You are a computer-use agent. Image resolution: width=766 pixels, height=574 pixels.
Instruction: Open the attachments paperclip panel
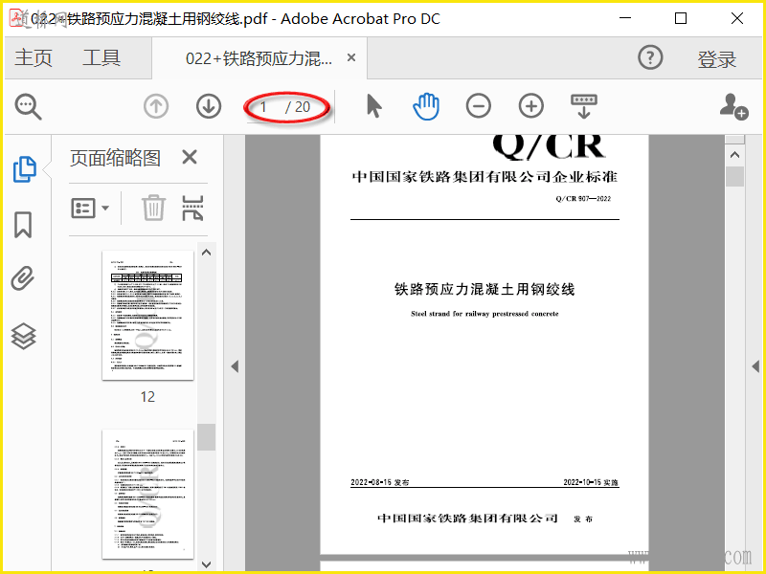point(23,278)
